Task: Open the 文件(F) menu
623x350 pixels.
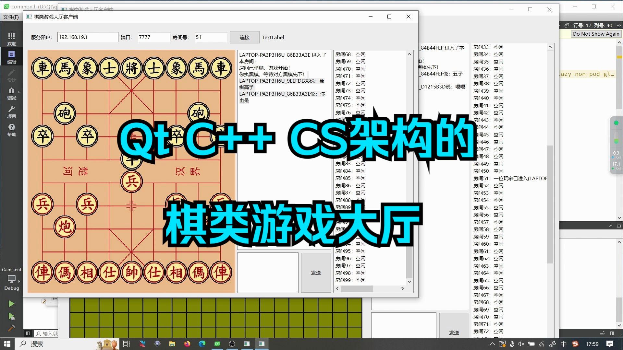Action: click(11, 17)
